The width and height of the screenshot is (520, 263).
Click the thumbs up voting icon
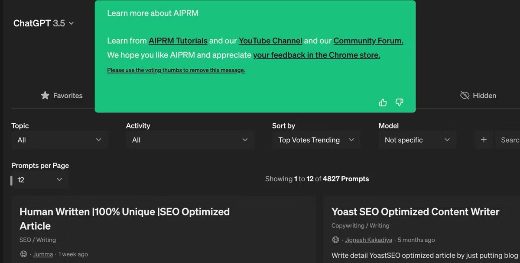click(x=383, y=103)
